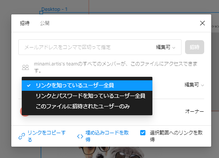The height and width of the screenshot is (158, 219).
Task: Select リンクとパスワードを知っているユーザー全員 option
Action: 87,96
